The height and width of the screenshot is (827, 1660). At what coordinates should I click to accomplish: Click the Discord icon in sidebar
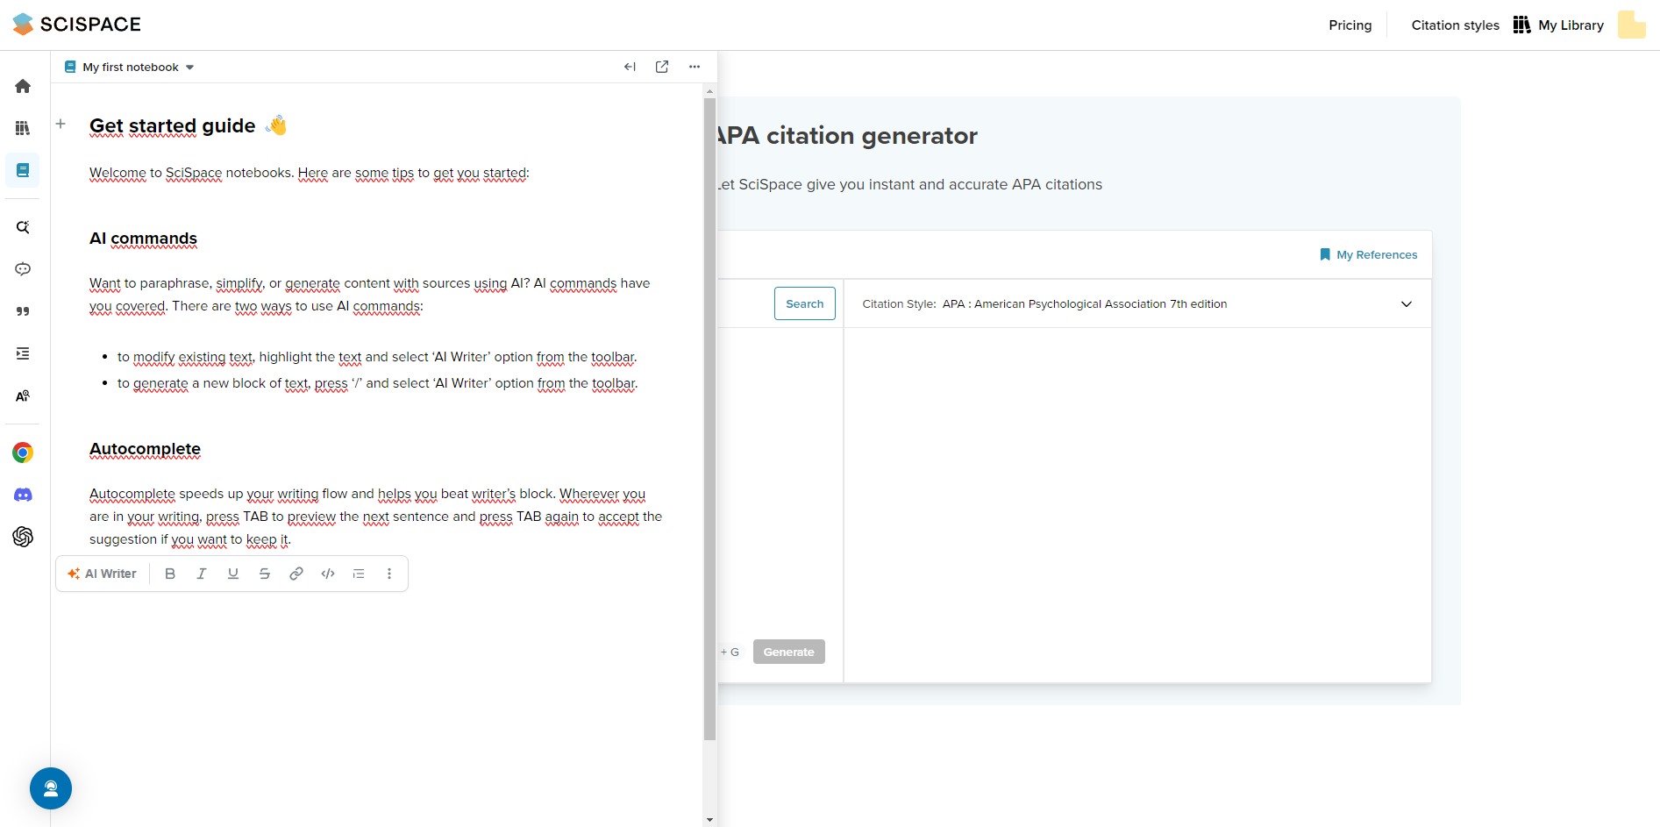pyautogui.click(x=23, y=495)
